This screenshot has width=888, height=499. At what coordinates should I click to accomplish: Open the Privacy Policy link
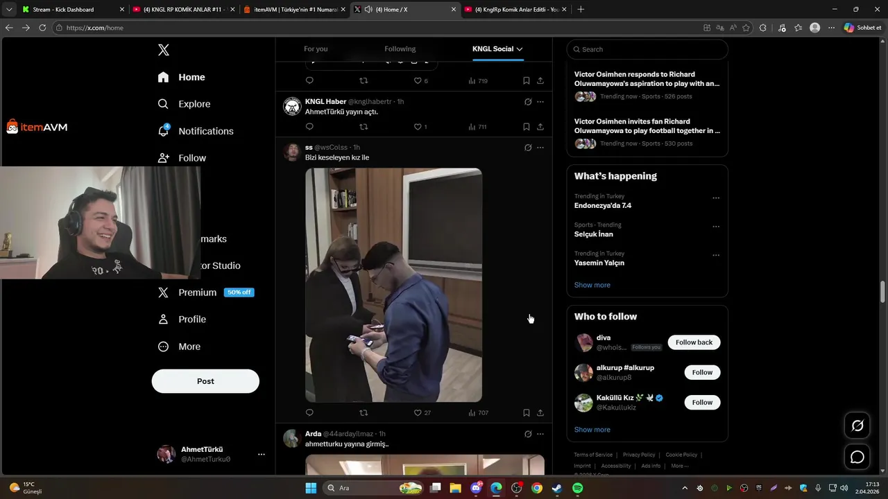[x=639, y=455]
